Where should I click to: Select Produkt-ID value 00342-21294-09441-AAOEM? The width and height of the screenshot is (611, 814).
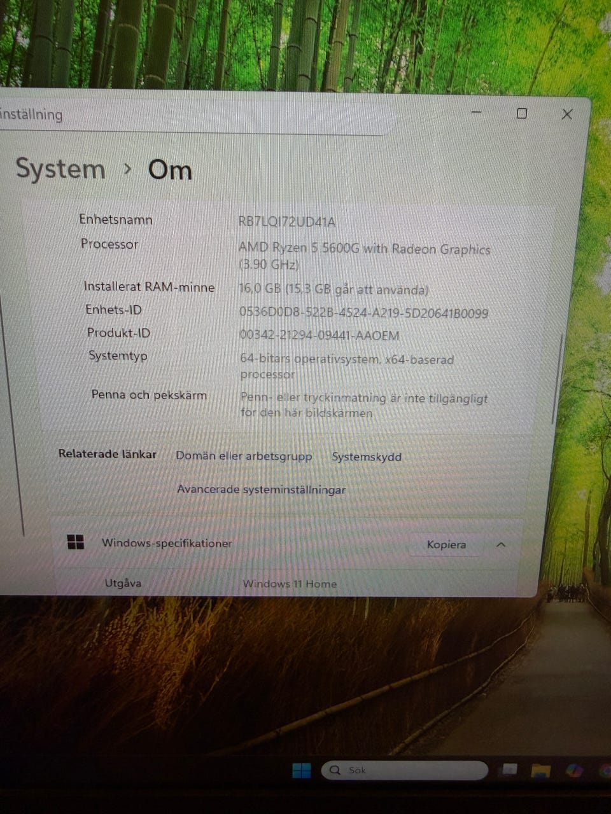pyautogui.click(x=319, y=335)
